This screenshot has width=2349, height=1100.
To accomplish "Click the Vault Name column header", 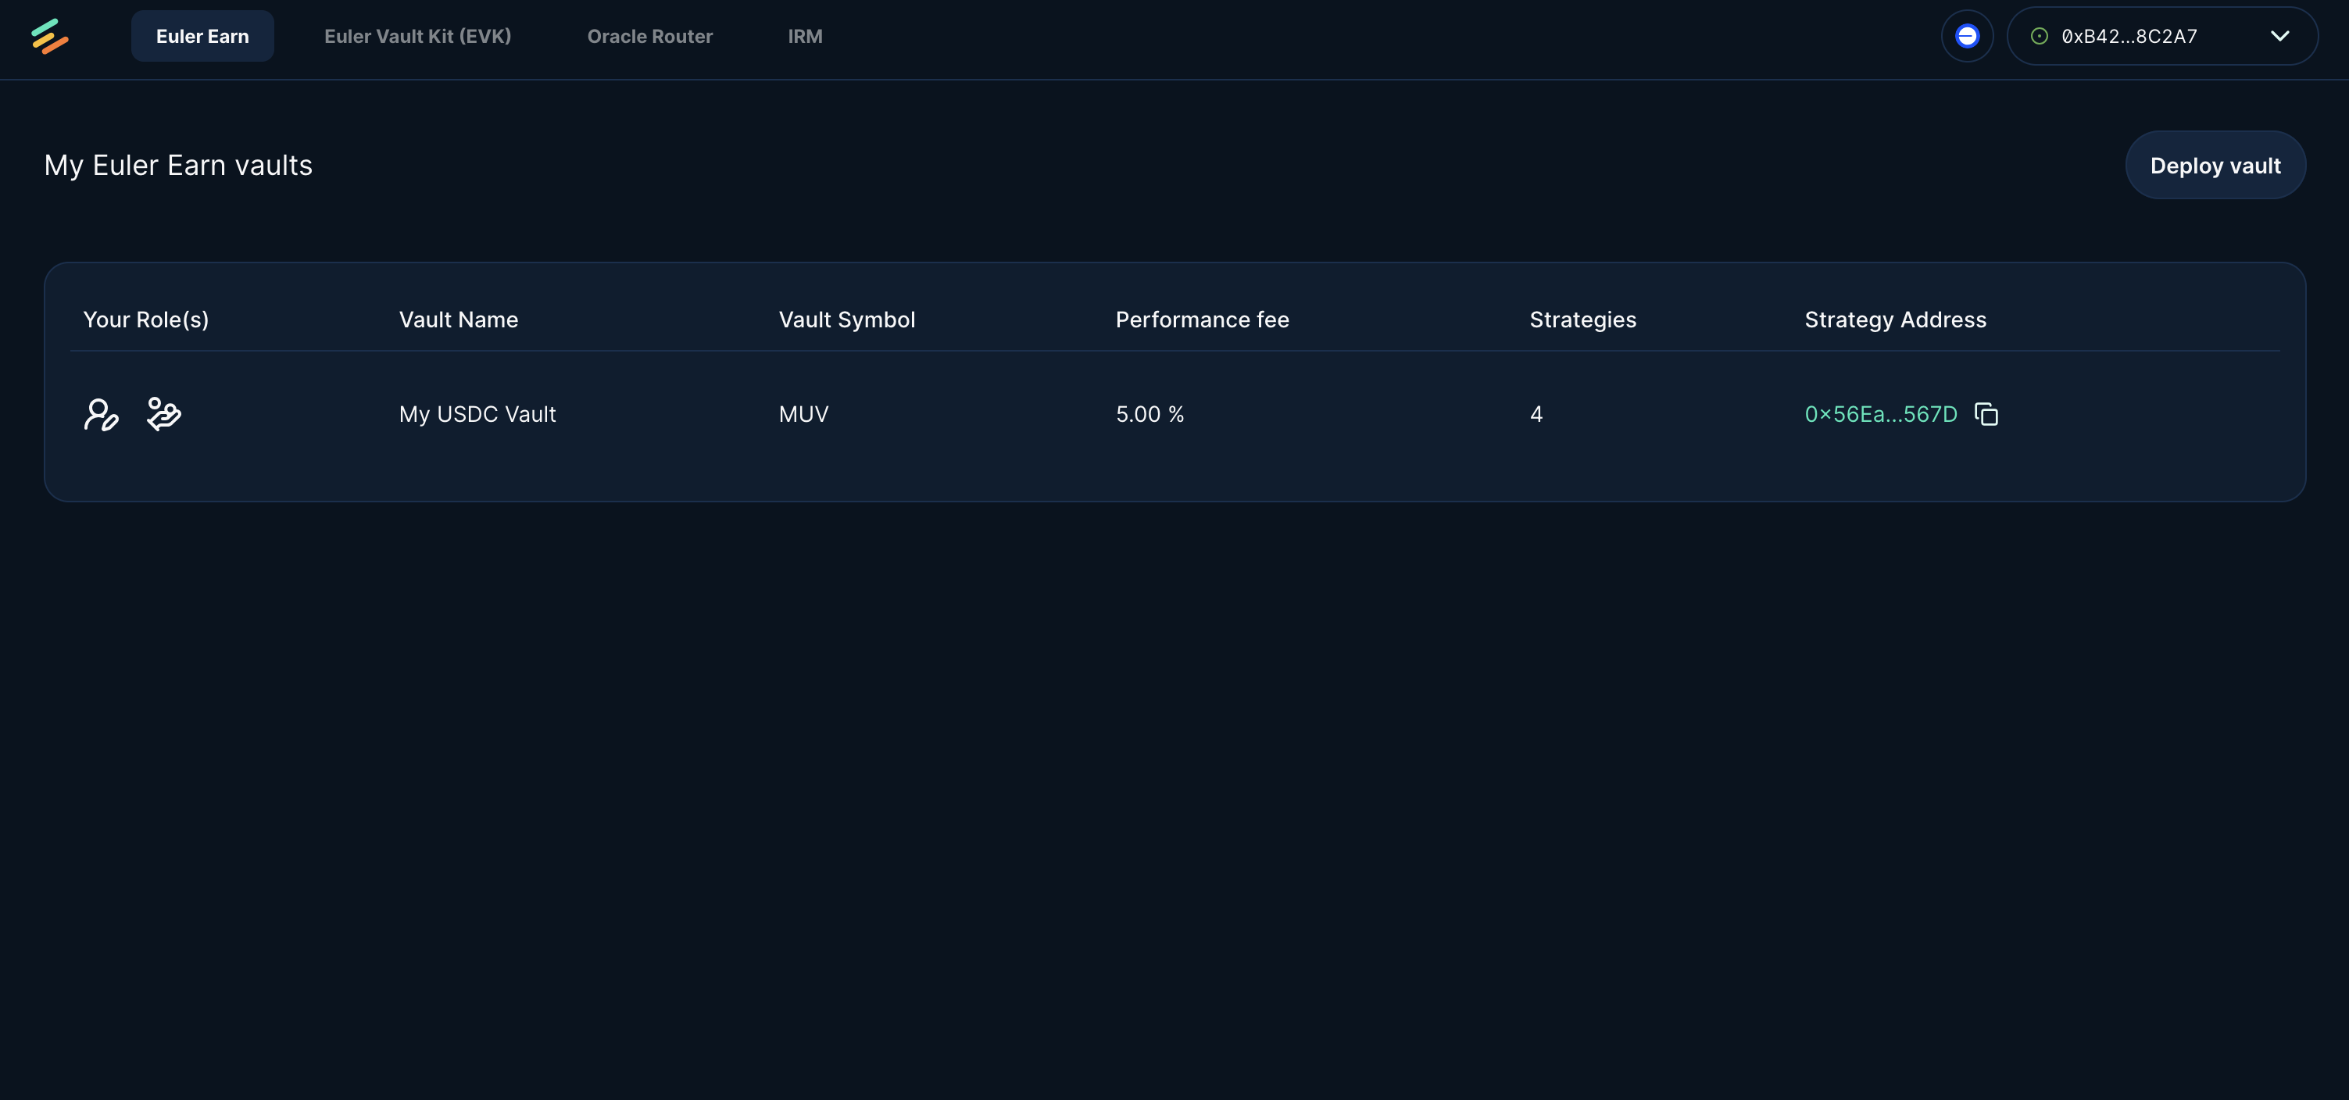I will pyautogui.click(x=459, y=320).
